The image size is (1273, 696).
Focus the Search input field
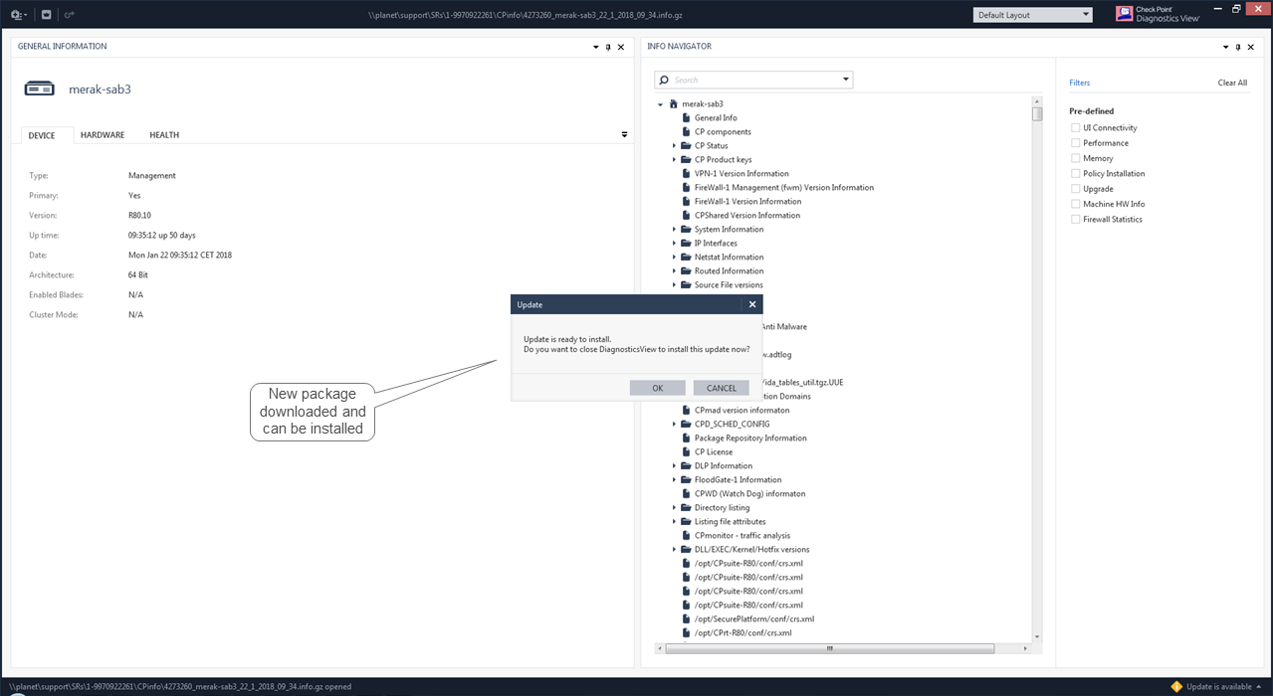[755, 80]
